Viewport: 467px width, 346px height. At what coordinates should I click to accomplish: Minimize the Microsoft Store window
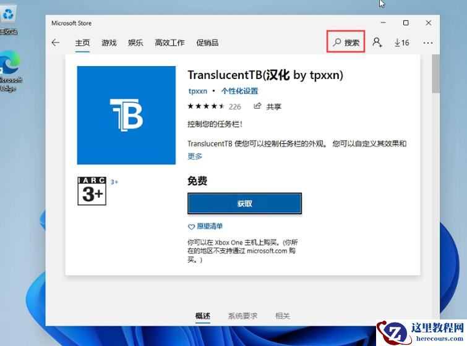[383, 23]
